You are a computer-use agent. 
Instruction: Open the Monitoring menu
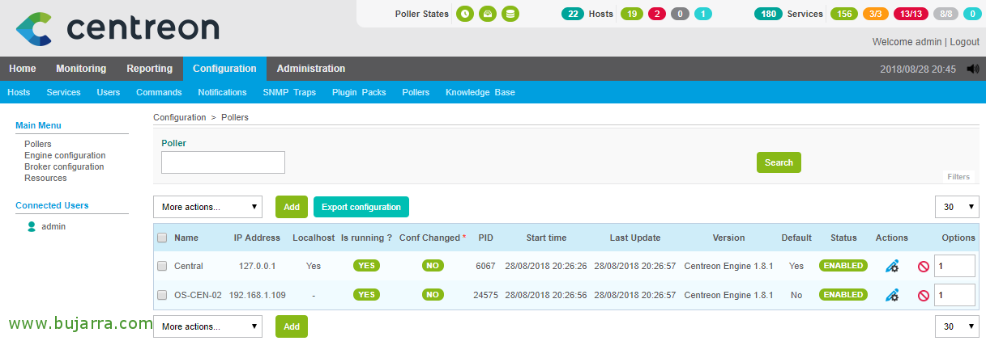coord(81,69)
